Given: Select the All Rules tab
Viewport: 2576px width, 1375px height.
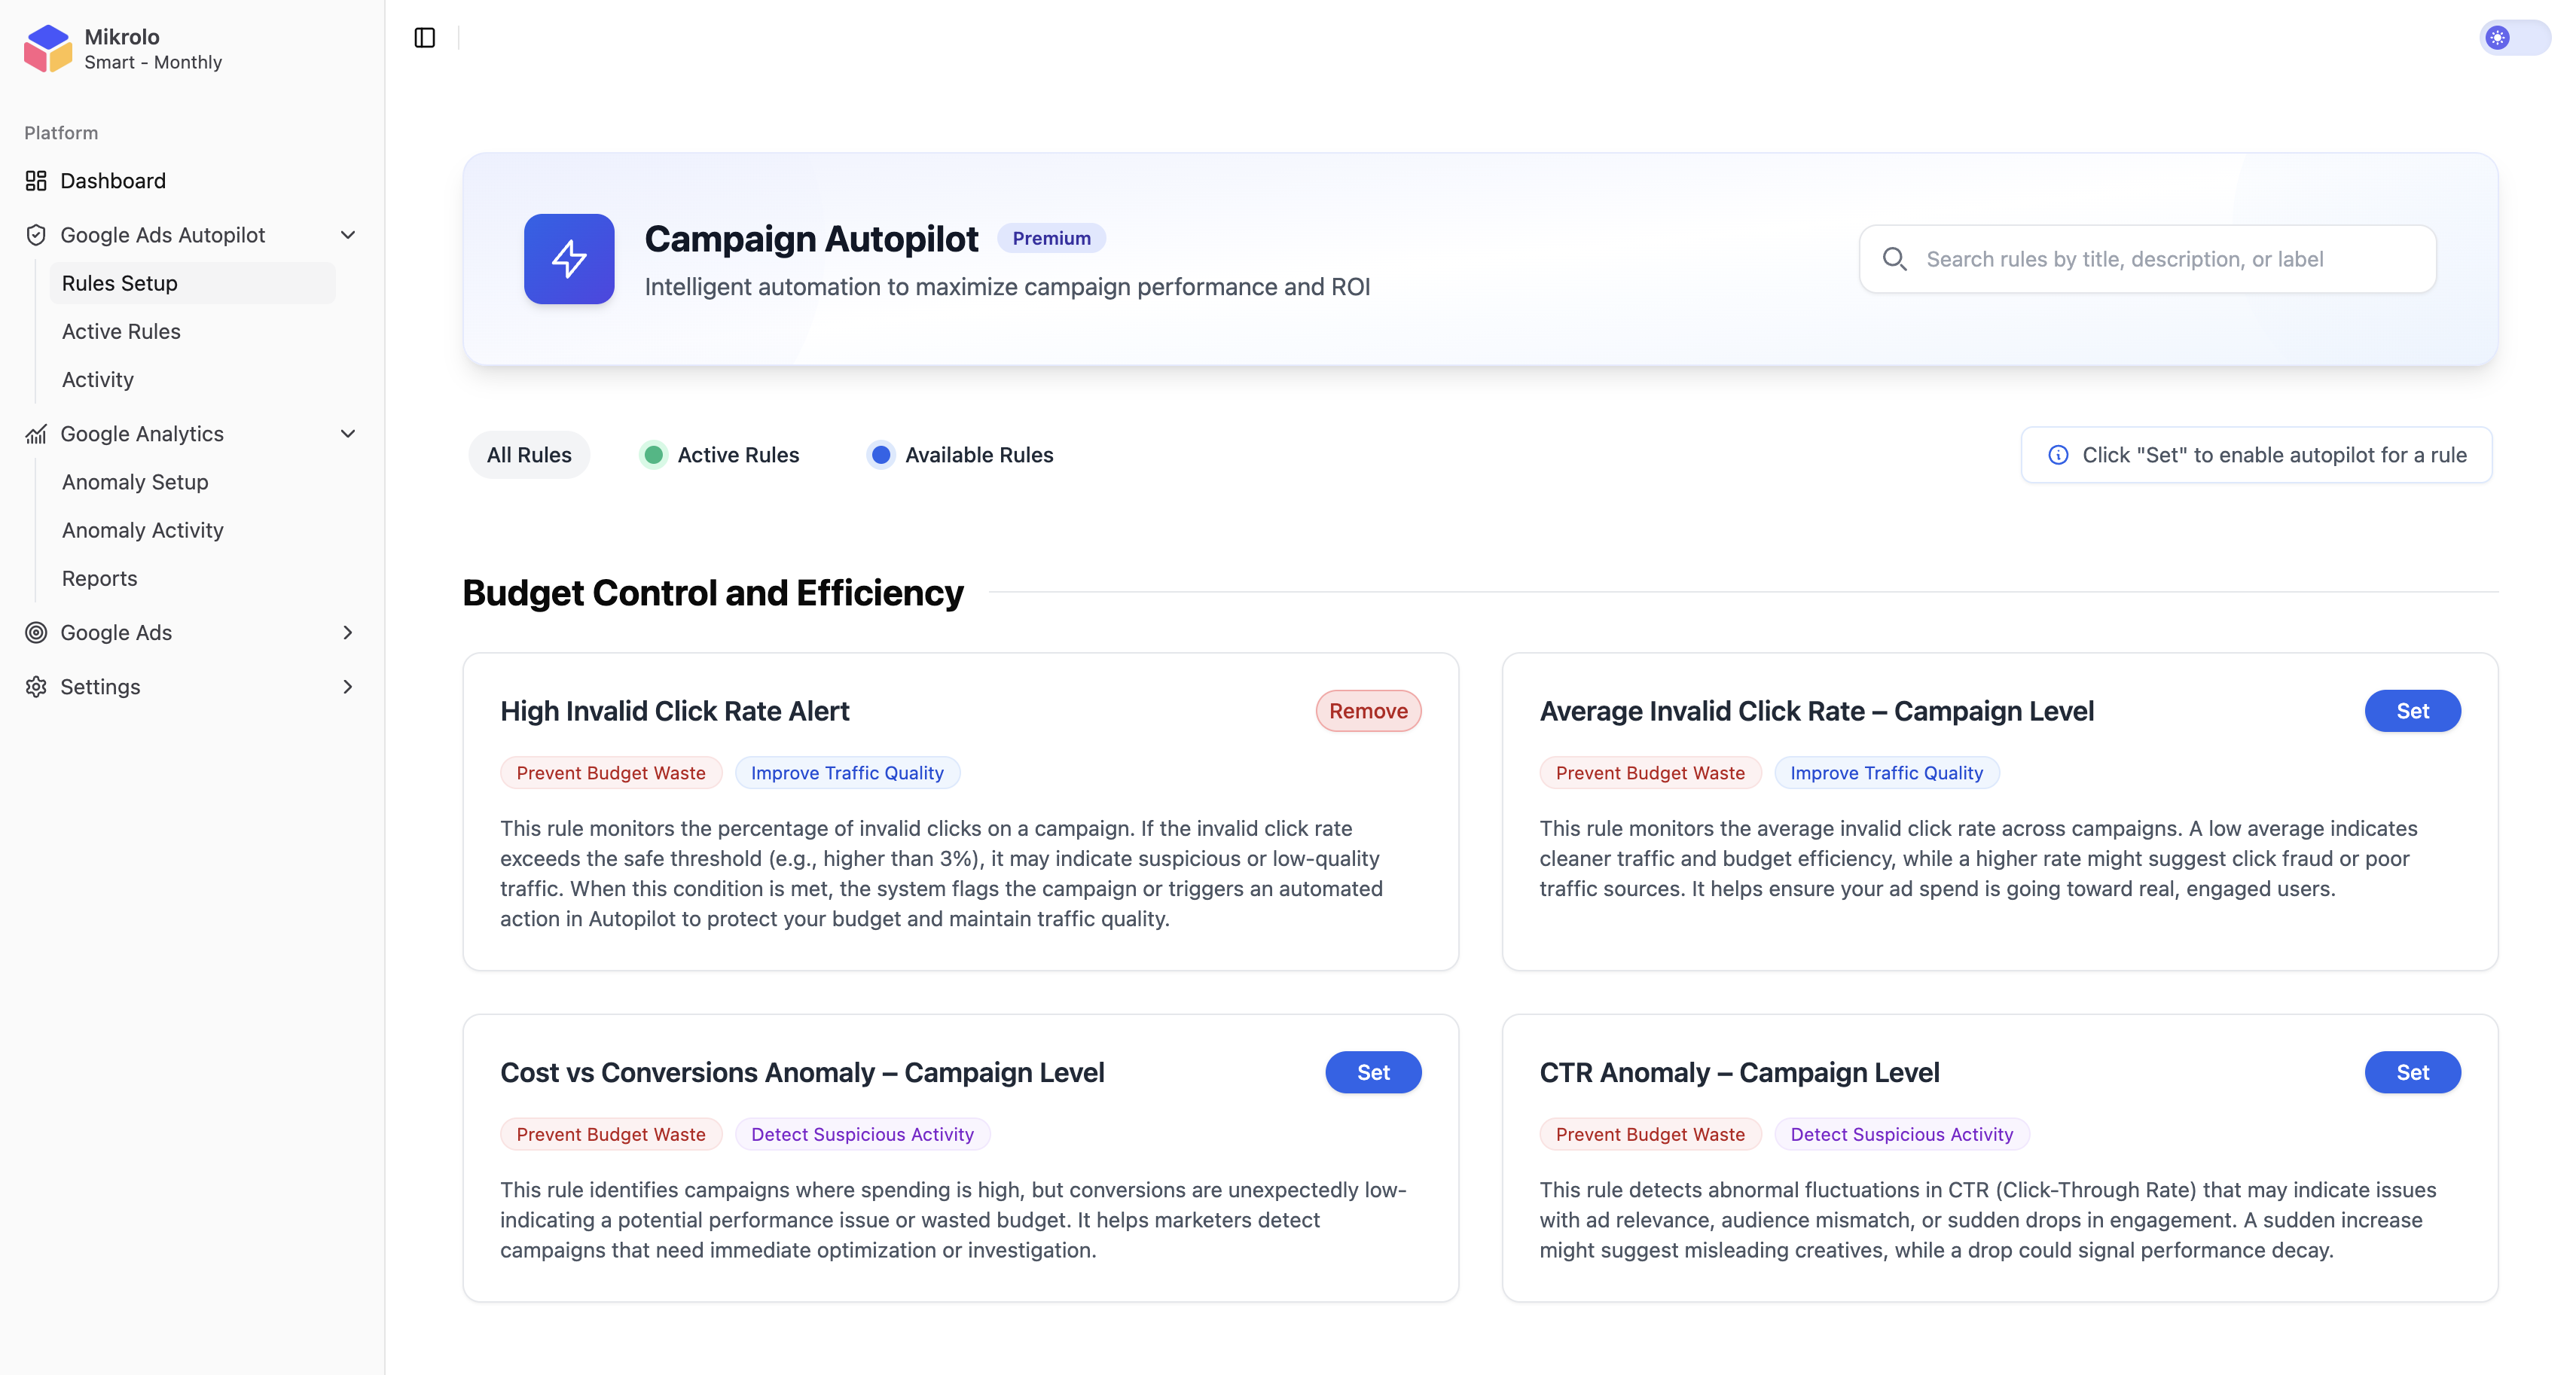Looking at the screenshot, I should pyautogui.click(x=529, y=455).
